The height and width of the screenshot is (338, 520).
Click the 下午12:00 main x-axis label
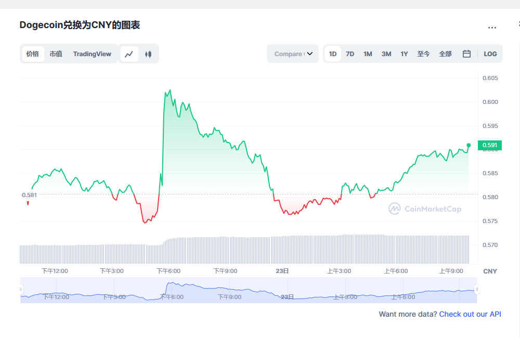coord(55,271)
